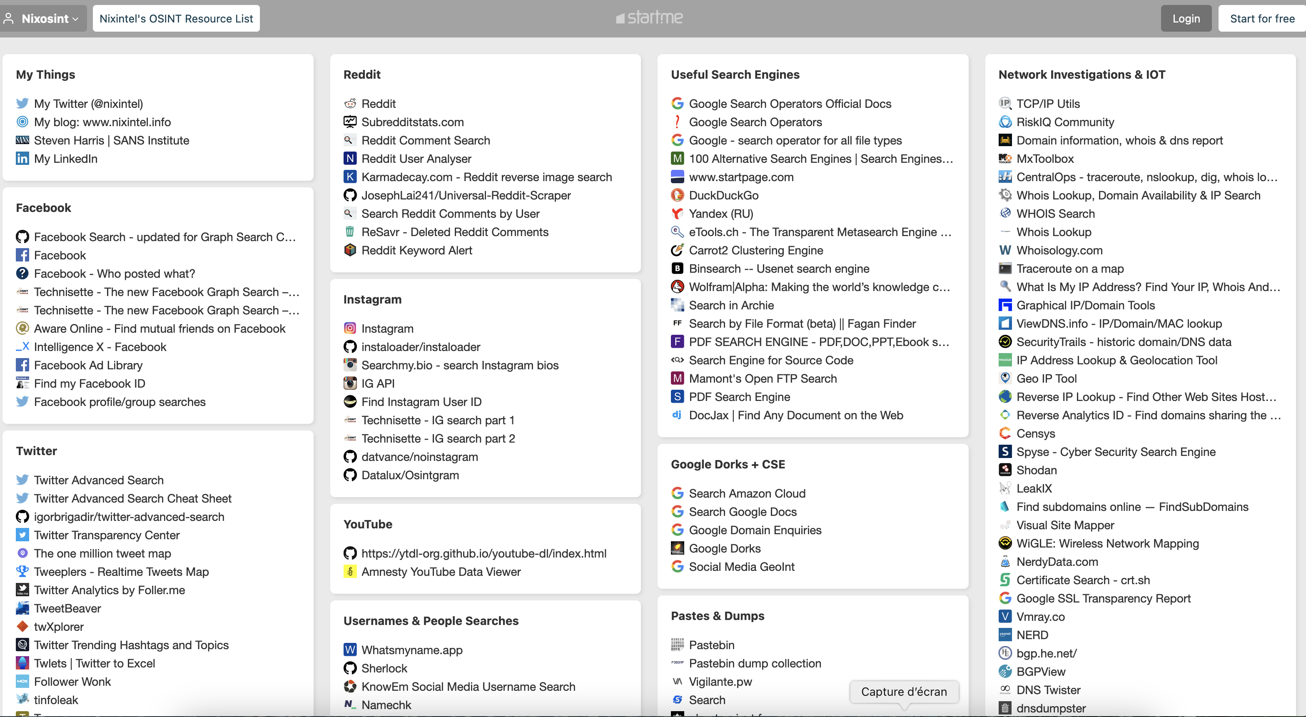
Task: Select Nixintel's OSINT Resource List tab
Action: pyautogui.click(x=176, y=18)
